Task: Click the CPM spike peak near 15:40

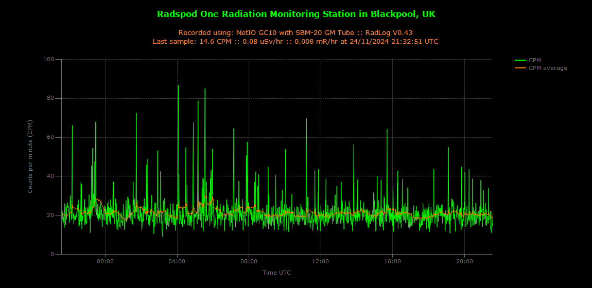Action: click(387, 130)
